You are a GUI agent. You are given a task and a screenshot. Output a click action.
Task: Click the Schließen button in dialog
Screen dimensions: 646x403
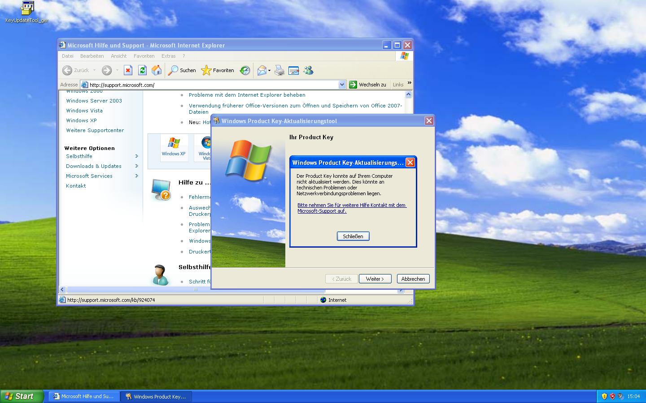[353, 236]
